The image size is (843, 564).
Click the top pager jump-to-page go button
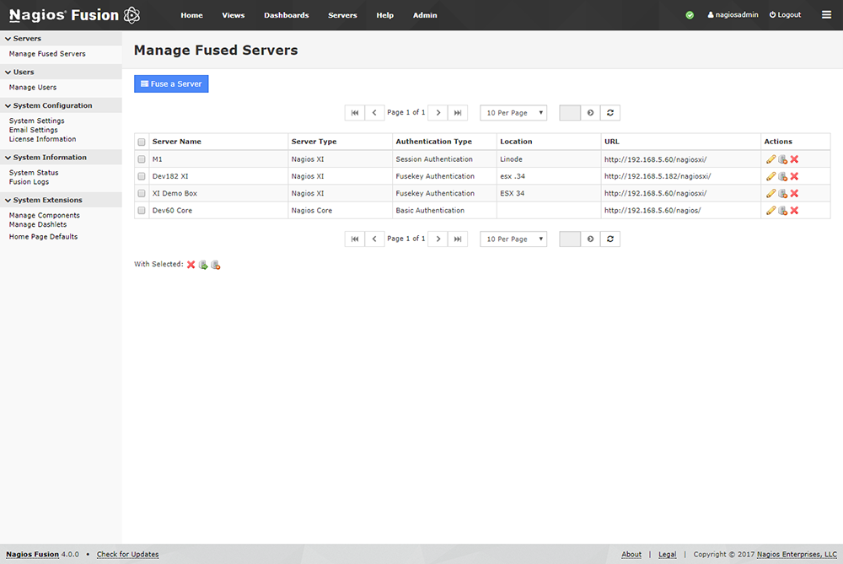point(590,113)
